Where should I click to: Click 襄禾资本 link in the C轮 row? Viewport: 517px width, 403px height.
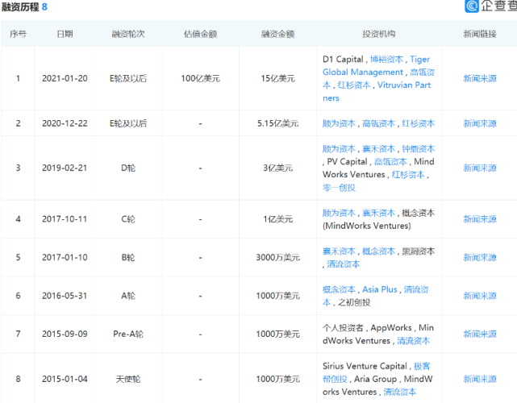click(378, 213)
